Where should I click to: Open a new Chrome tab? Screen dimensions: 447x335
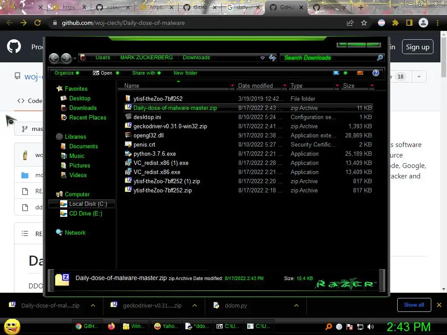pyautogui.click(x=361, y=7)
